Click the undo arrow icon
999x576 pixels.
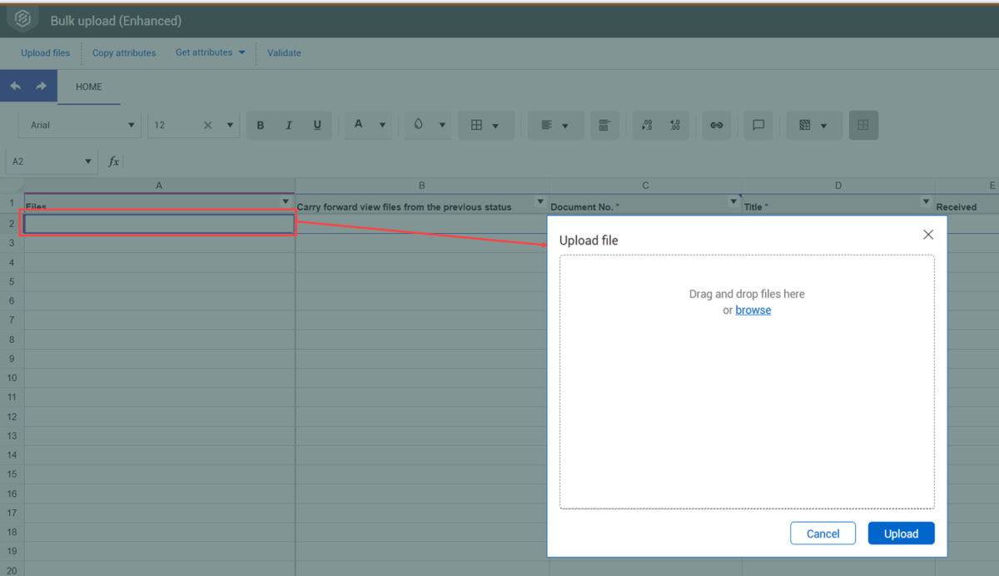(16, 87)
